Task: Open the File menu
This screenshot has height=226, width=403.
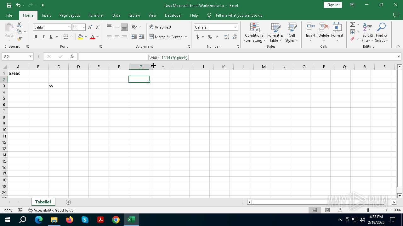Action: pos(9,15)
